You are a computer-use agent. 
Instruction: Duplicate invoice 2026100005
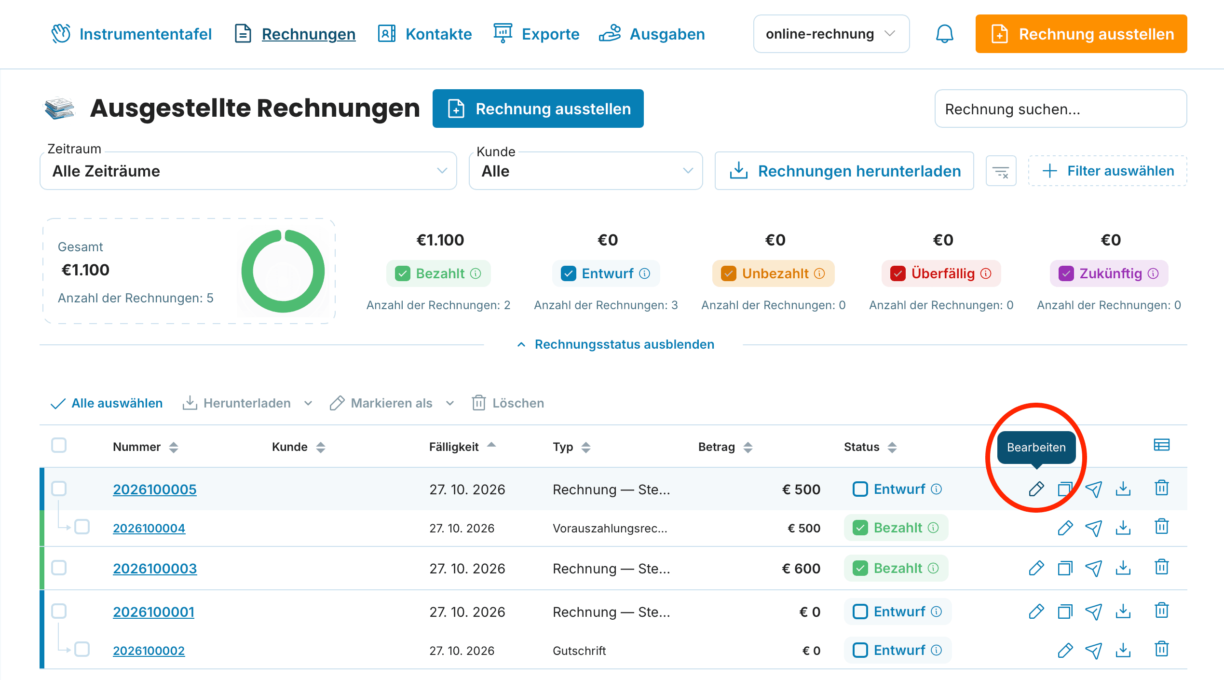(x=1065, y=489)
